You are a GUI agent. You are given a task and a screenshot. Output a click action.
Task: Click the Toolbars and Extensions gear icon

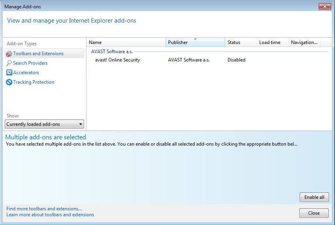9,54
